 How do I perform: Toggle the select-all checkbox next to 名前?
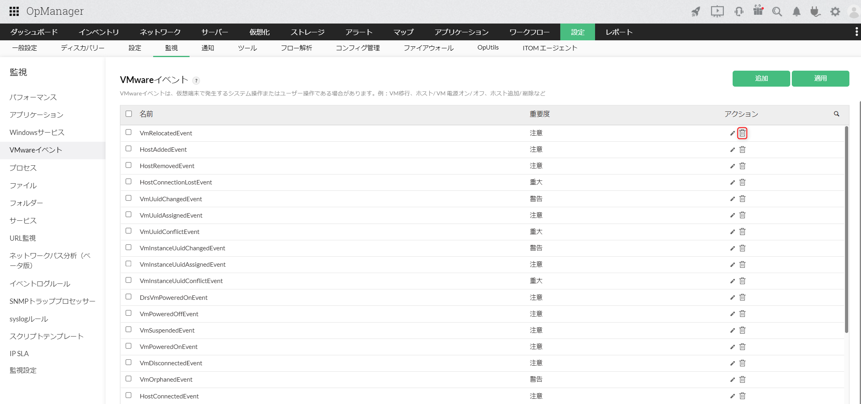pos(129,114)
